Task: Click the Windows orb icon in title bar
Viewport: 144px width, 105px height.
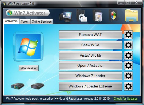Action: click(x=4, y=4)
